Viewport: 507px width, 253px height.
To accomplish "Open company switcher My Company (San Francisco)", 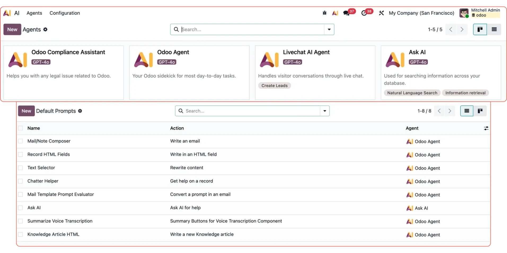I will tap(421, 13).
